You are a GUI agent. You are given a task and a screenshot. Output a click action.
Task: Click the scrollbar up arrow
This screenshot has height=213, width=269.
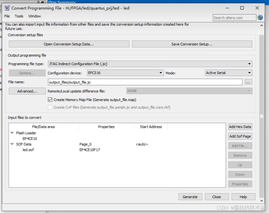coord(262,25)
